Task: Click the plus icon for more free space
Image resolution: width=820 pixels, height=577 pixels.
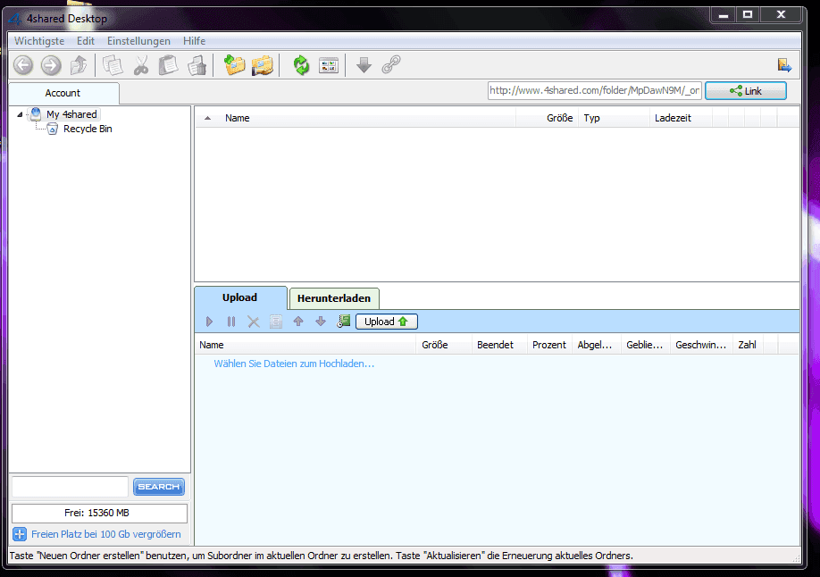Action: coord(20,534)
